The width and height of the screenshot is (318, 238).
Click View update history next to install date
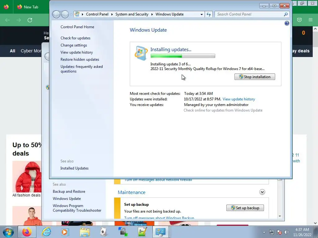(239, 99)
